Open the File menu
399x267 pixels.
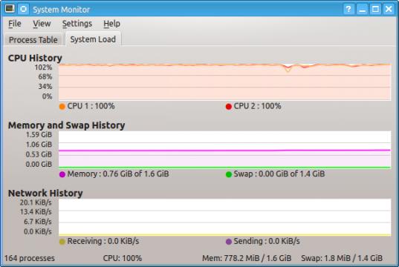[x=15, y=24]
